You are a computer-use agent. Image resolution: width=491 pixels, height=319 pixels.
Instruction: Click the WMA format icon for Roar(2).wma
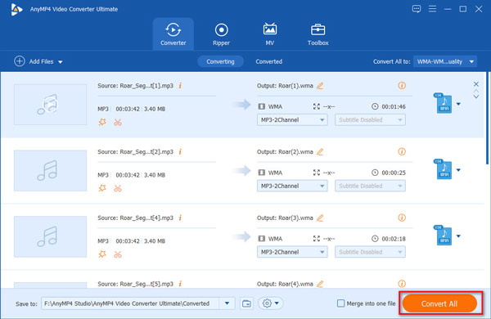(x=443, y=169)
